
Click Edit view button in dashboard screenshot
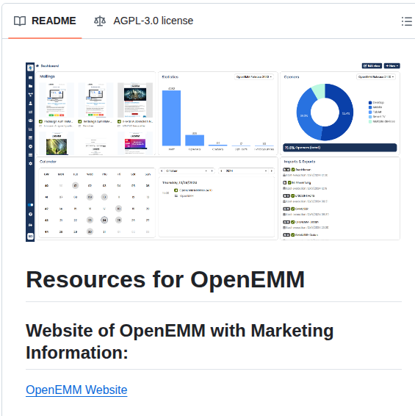(372, 66)
